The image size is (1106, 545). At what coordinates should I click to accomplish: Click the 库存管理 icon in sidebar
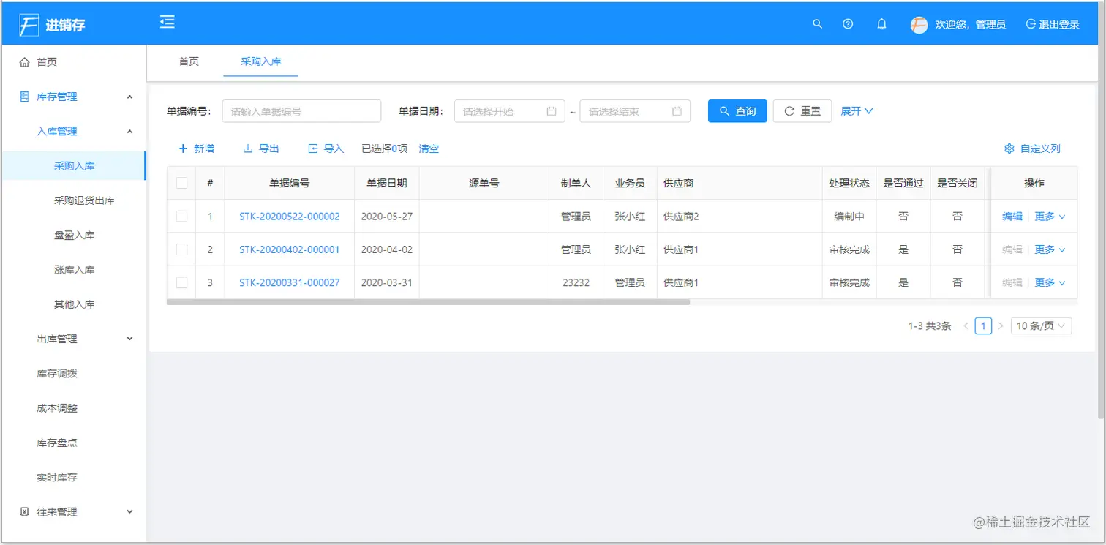(x=24, y=97)
